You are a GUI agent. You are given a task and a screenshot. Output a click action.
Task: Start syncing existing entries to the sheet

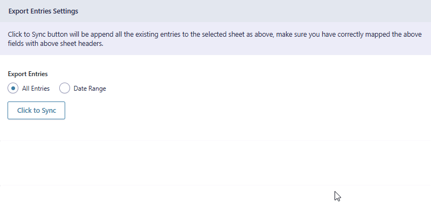click(36, 111)
